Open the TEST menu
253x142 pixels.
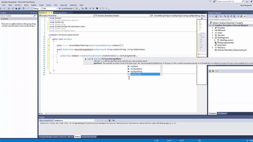[x=56, y=5]
